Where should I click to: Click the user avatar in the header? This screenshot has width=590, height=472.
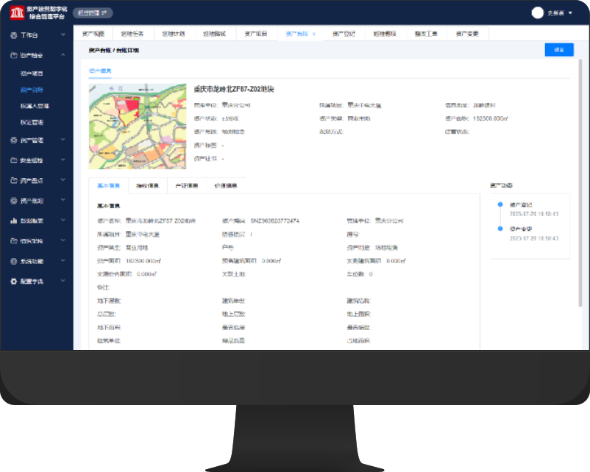coord(537,12)
